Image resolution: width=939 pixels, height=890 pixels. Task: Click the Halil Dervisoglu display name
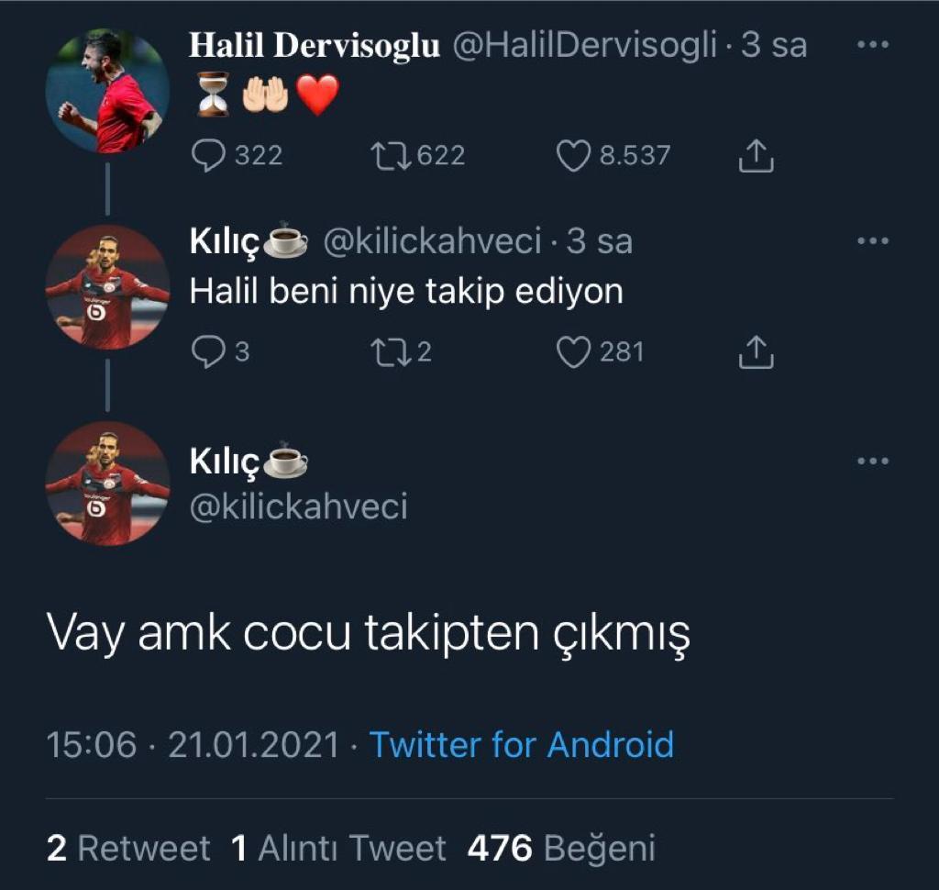[x=315, y=46]
